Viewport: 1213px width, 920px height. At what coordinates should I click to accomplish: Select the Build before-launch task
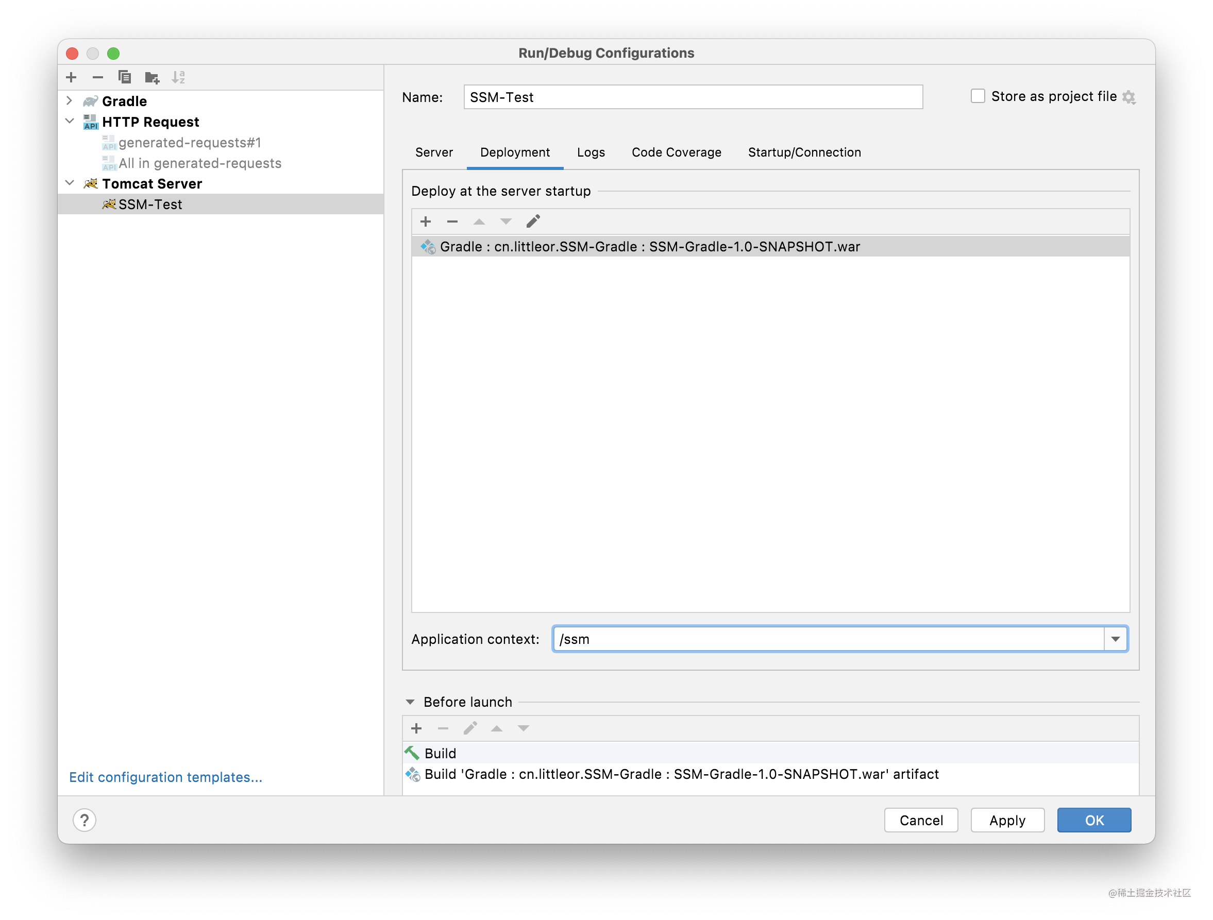pos(770,753)
